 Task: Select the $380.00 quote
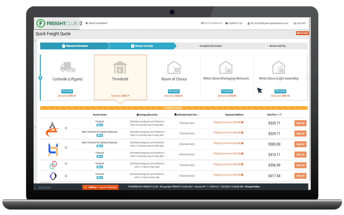click(x=300, y=144)
